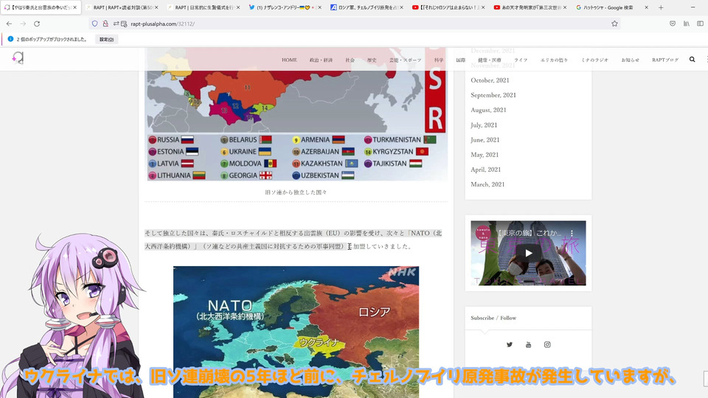Switch to the あの天才発明家 YouTube tab
Image resolution: width=708 pixels, height=398 pixels.
pos(530,7)
